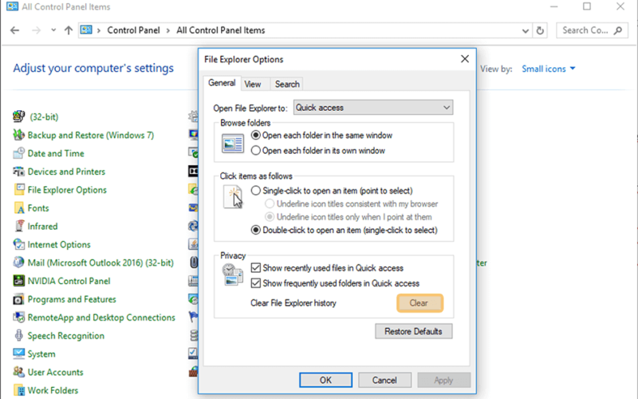Click the NVIDIA Control Panel icon
The height and width of the screenshot is (399, 638).
pos(18,281)
